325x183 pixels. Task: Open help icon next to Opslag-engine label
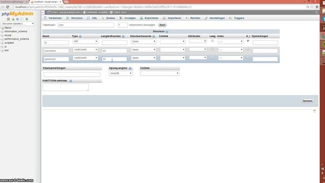tap(130, 68)
